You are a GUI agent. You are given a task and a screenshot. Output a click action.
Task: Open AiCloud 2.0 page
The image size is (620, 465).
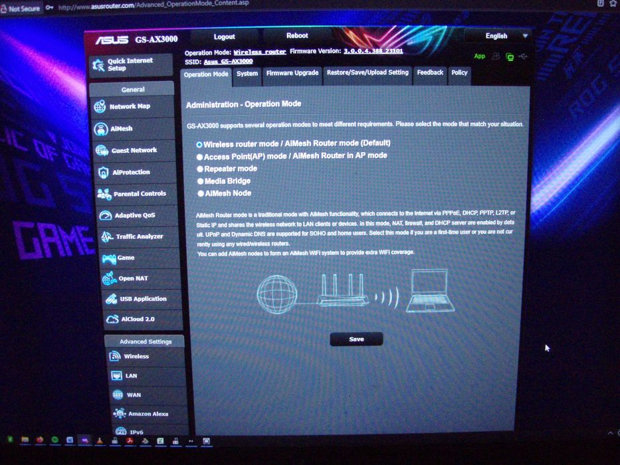pyautogui.click(x=144, y=319)
